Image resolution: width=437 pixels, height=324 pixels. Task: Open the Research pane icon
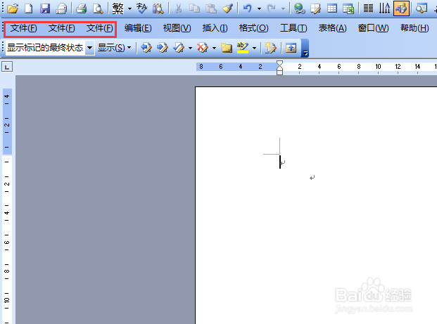point(158,8)
